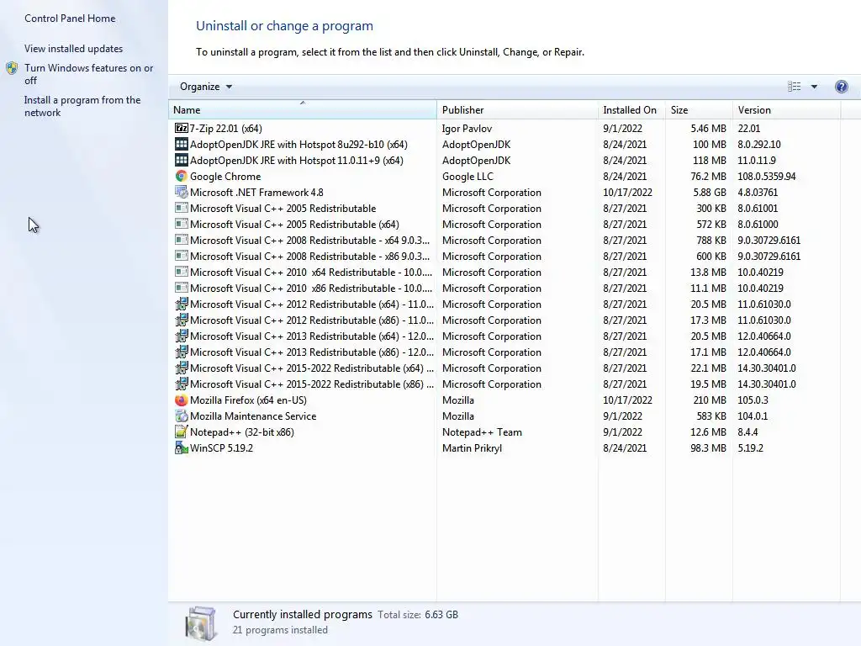Click the change view icon in toolbar
This screenshot has width=861, height=646.
click(x=794, y=87)
